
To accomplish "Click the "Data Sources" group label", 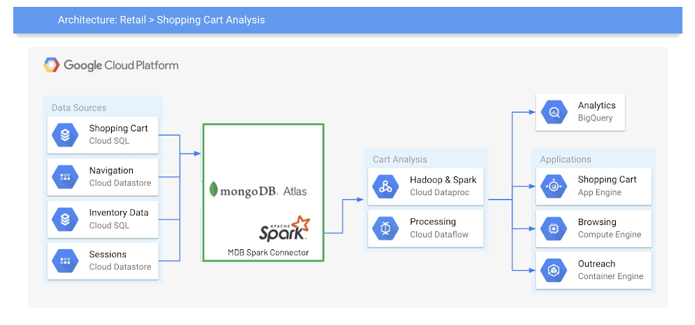I will point(79,108).
